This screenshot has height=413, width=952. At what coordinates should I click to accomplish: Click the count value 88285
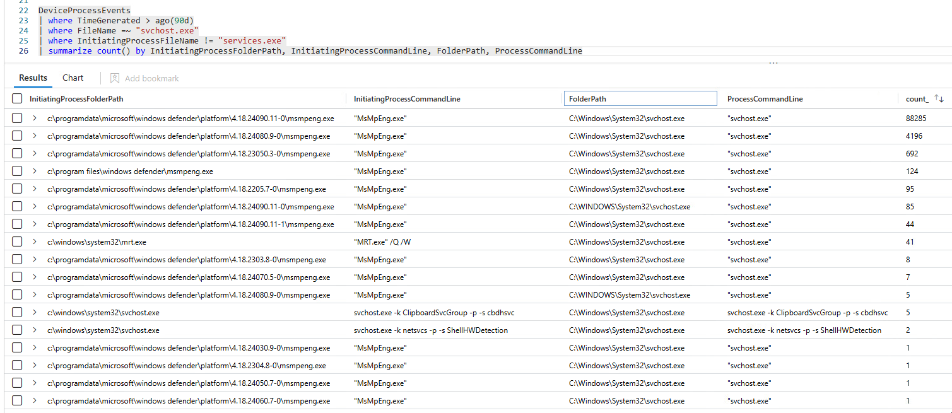[x=916, y=119]
